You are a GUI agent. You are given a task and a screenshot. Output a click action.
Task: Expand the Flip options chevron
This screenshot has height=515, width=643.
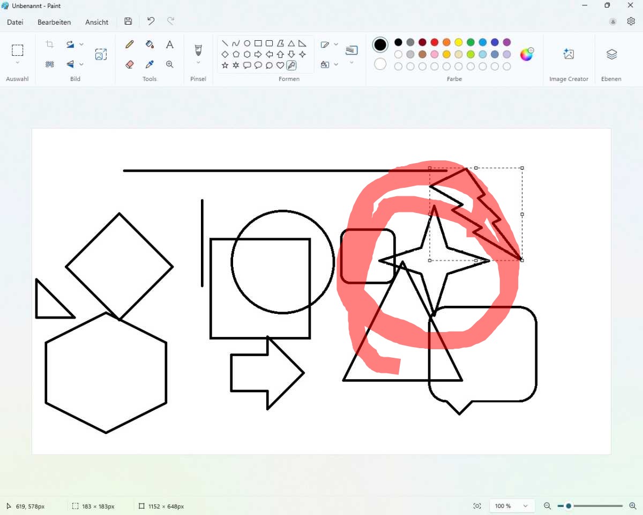tap(81, 64)
